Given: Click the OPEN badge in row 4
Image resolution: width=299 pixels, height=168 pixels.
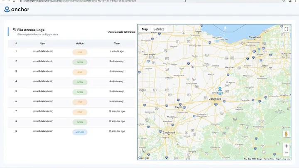Looking at the screenshot, I should (x=80, y=82).
